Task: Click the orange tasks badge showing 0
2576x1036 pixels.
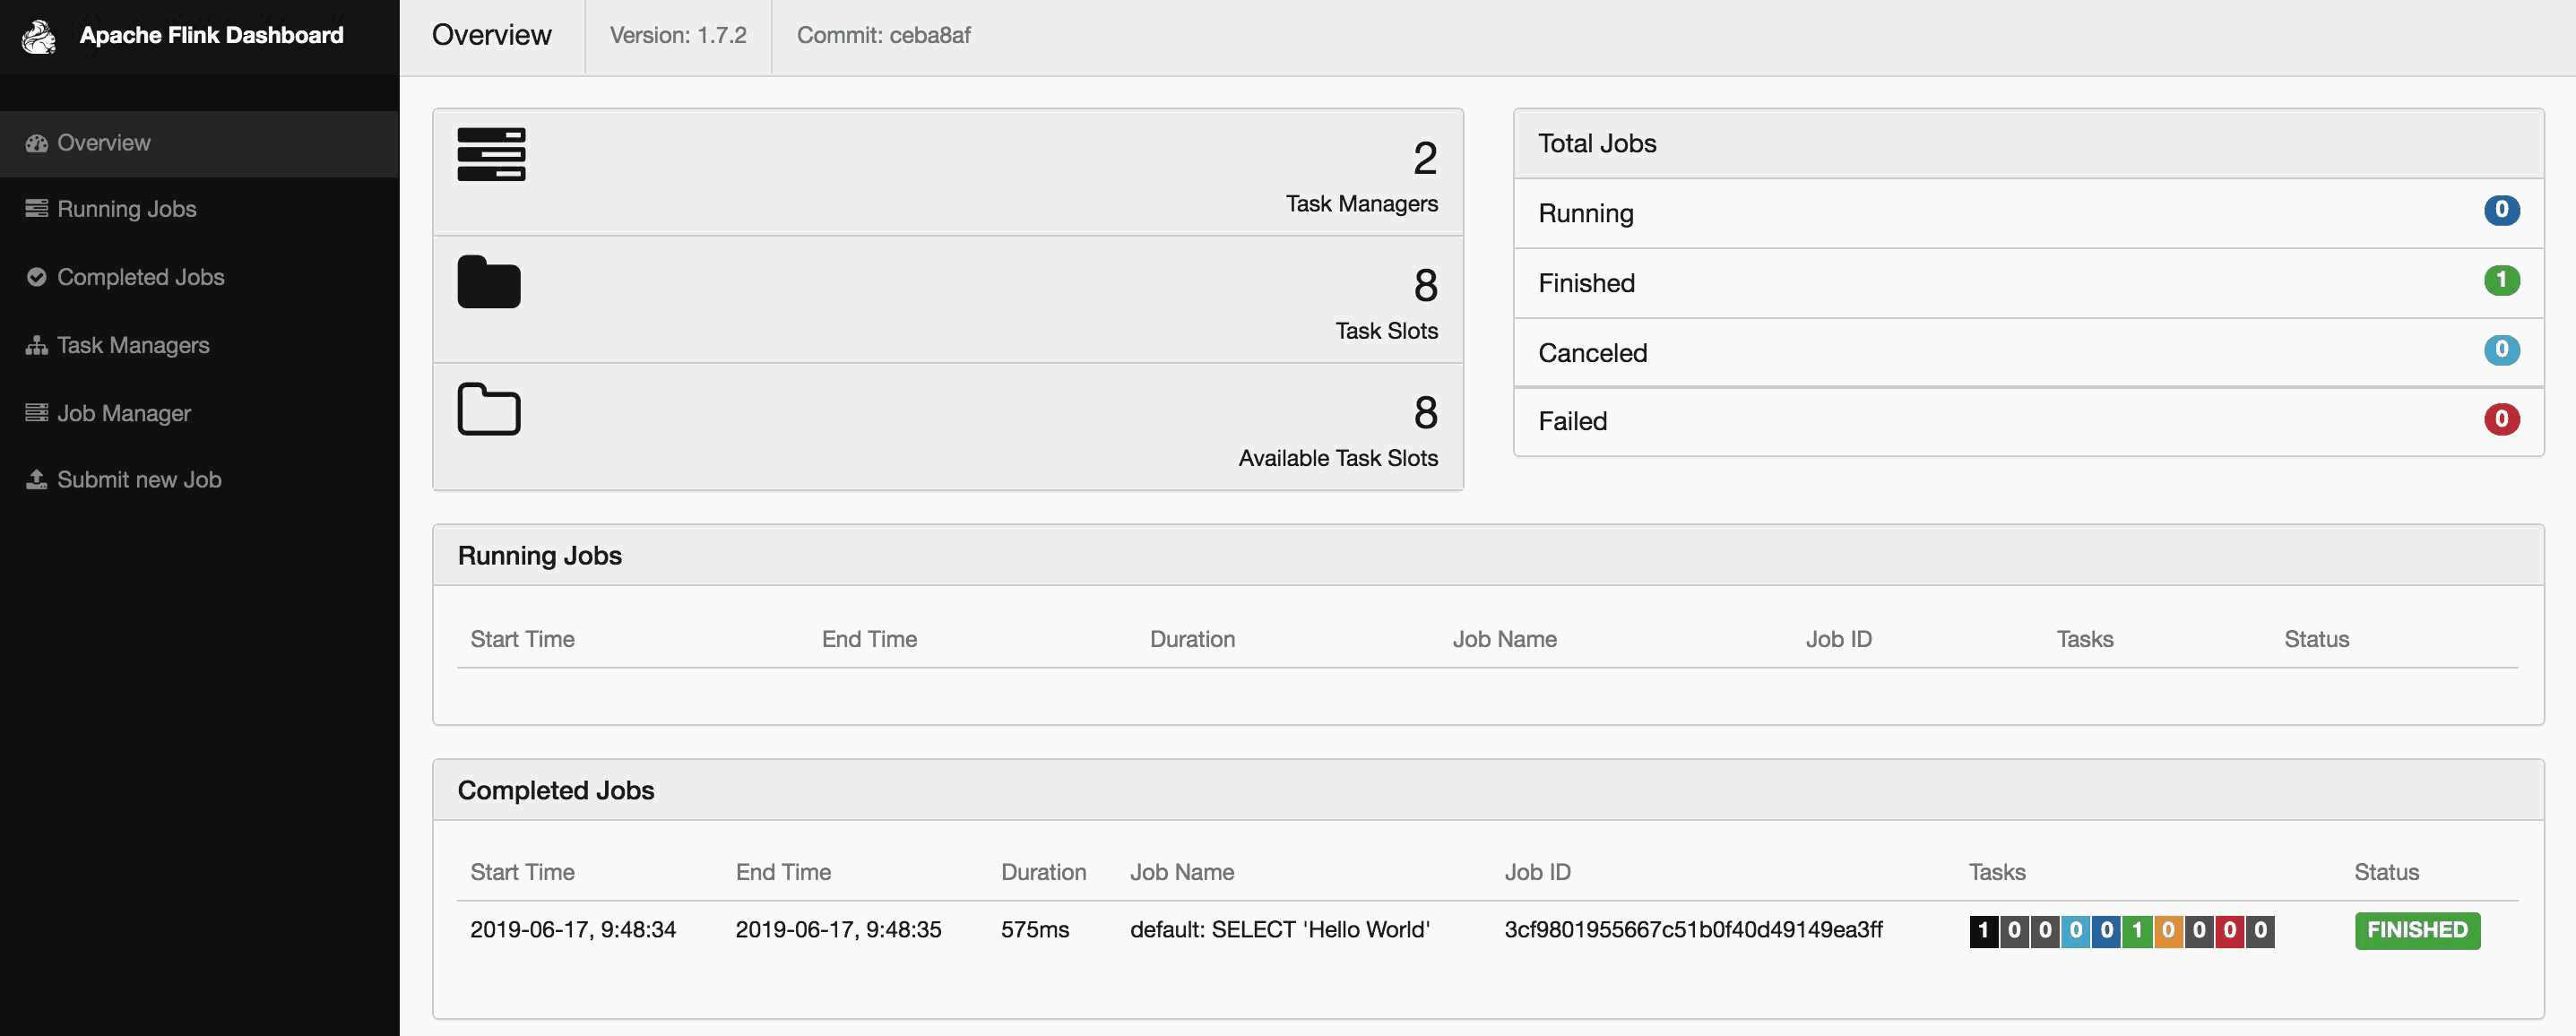Action: click(2168, 931)
